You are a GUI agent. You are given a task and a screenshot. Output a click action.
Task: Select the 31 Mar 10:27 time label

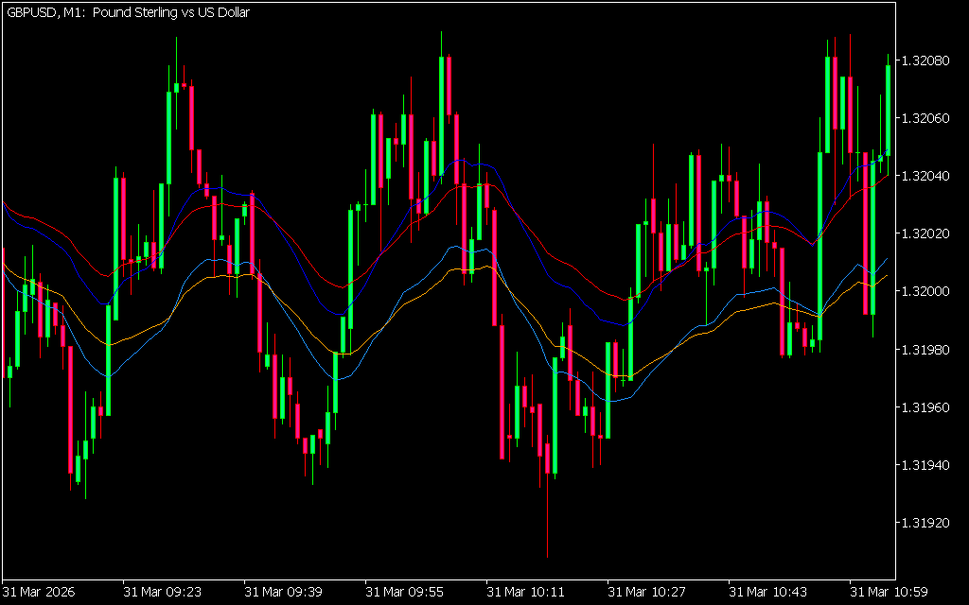click(x=646, y=592)
